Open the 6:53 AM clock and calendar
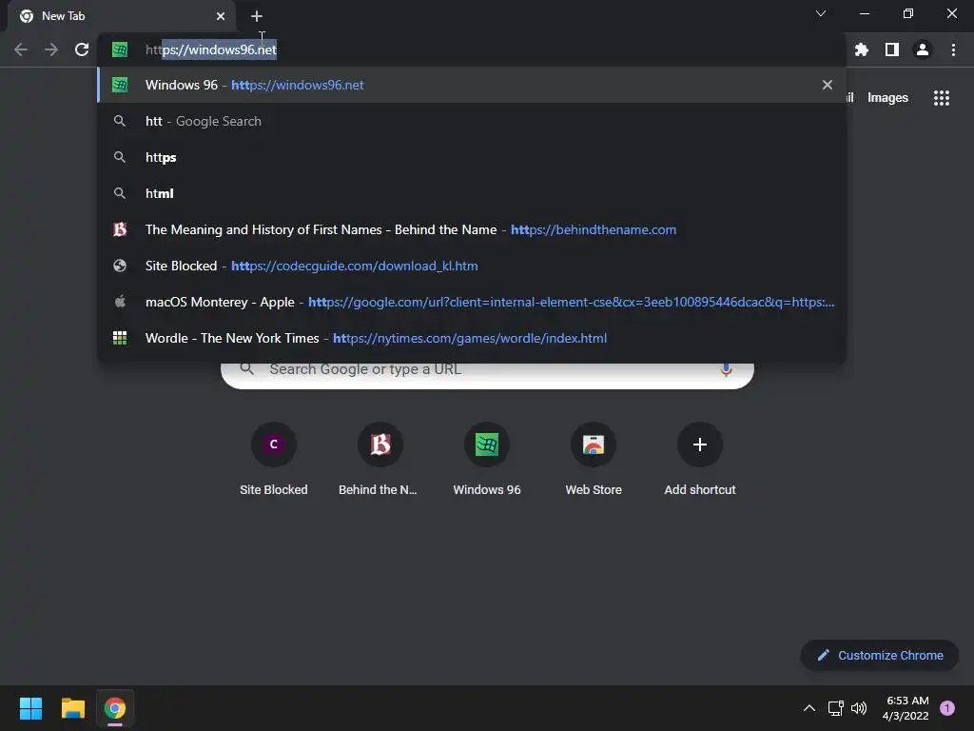 pyautogui.click(x=906, y=708)
